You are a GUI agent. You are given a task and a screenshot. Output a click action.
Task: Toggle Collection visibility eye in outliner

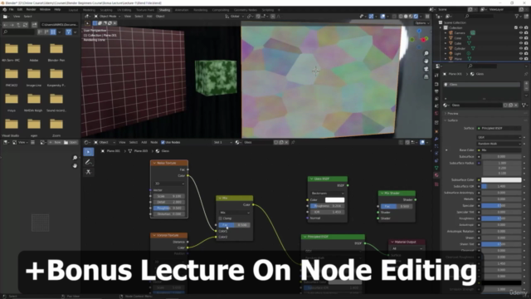(x=521, y=27)
